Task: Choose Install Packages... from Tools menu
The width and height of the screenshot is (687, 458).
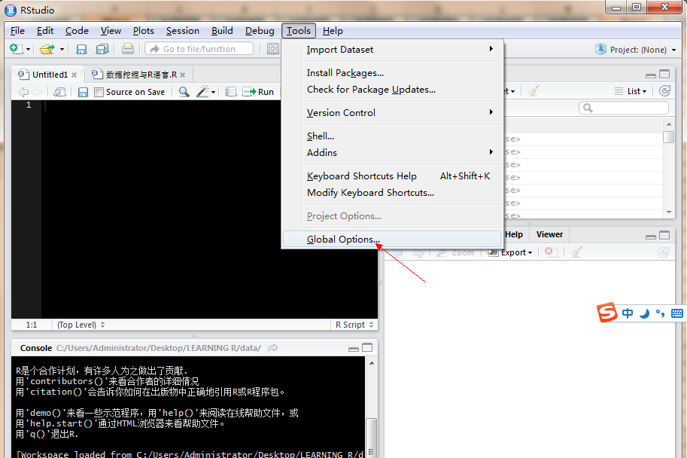Action: click(392, 73)
